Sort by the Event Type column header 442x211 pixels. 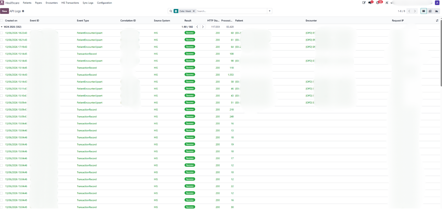pos(83,21)
